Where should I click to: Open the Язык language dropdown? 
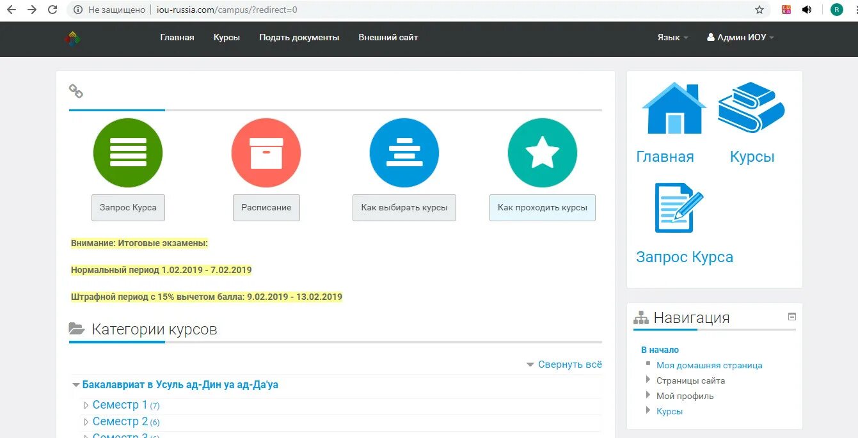coord(673,38)
